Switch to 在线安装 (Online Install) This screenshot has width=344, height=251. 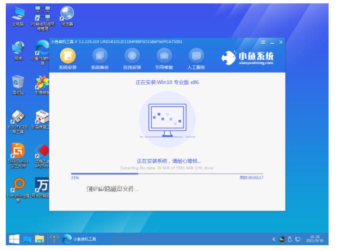point(132,56)
